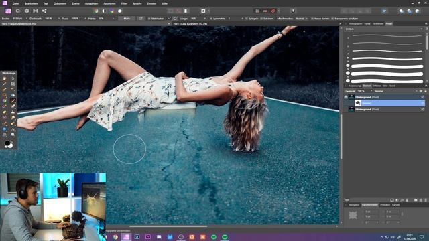Open the Protokoll history tab
The image size is (429, 241).
click(385, 205)
